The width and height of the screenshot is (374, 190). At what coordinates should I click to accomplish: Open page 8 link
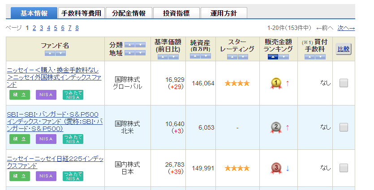pos(77,28)
